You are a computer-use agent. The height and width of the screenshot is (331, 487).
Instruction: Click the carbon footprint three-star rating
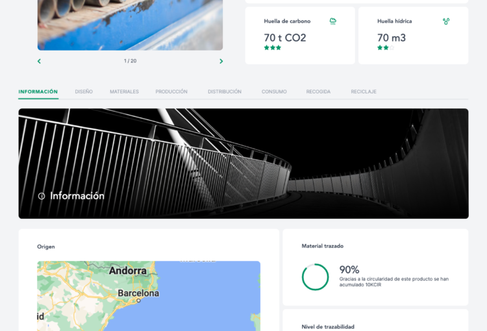(x=272, y=47)
